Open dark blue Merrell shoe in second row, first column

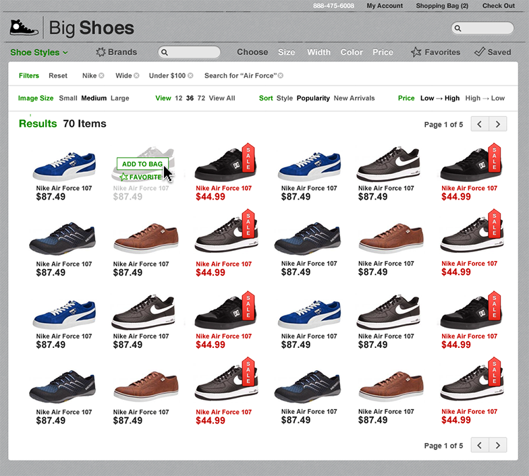(62, 239)
